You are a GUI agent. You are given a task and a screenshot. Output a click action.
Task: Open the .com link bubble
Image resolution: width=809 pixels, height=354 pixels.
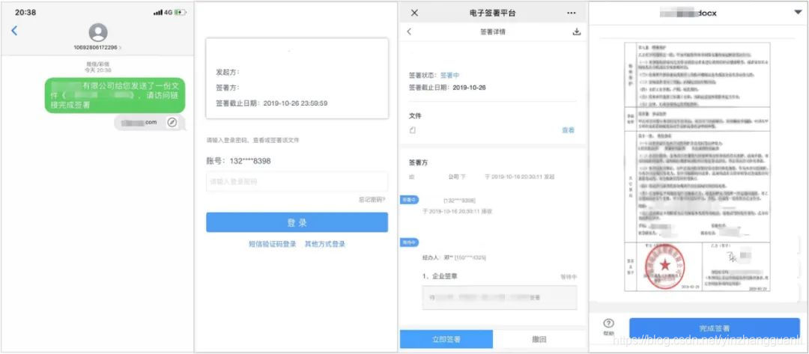coord(149,122)
